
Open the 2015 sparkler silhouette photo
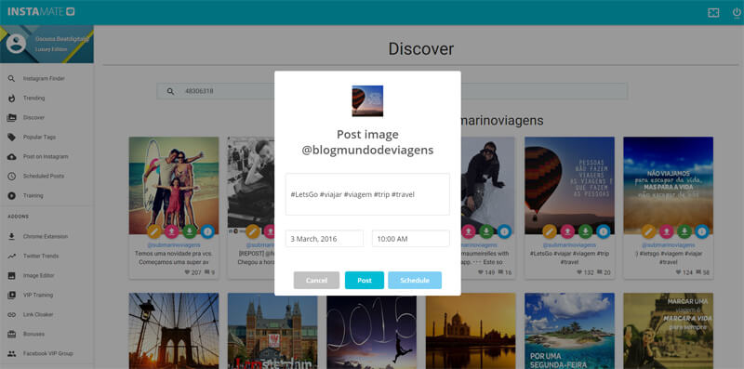point(371,331)
